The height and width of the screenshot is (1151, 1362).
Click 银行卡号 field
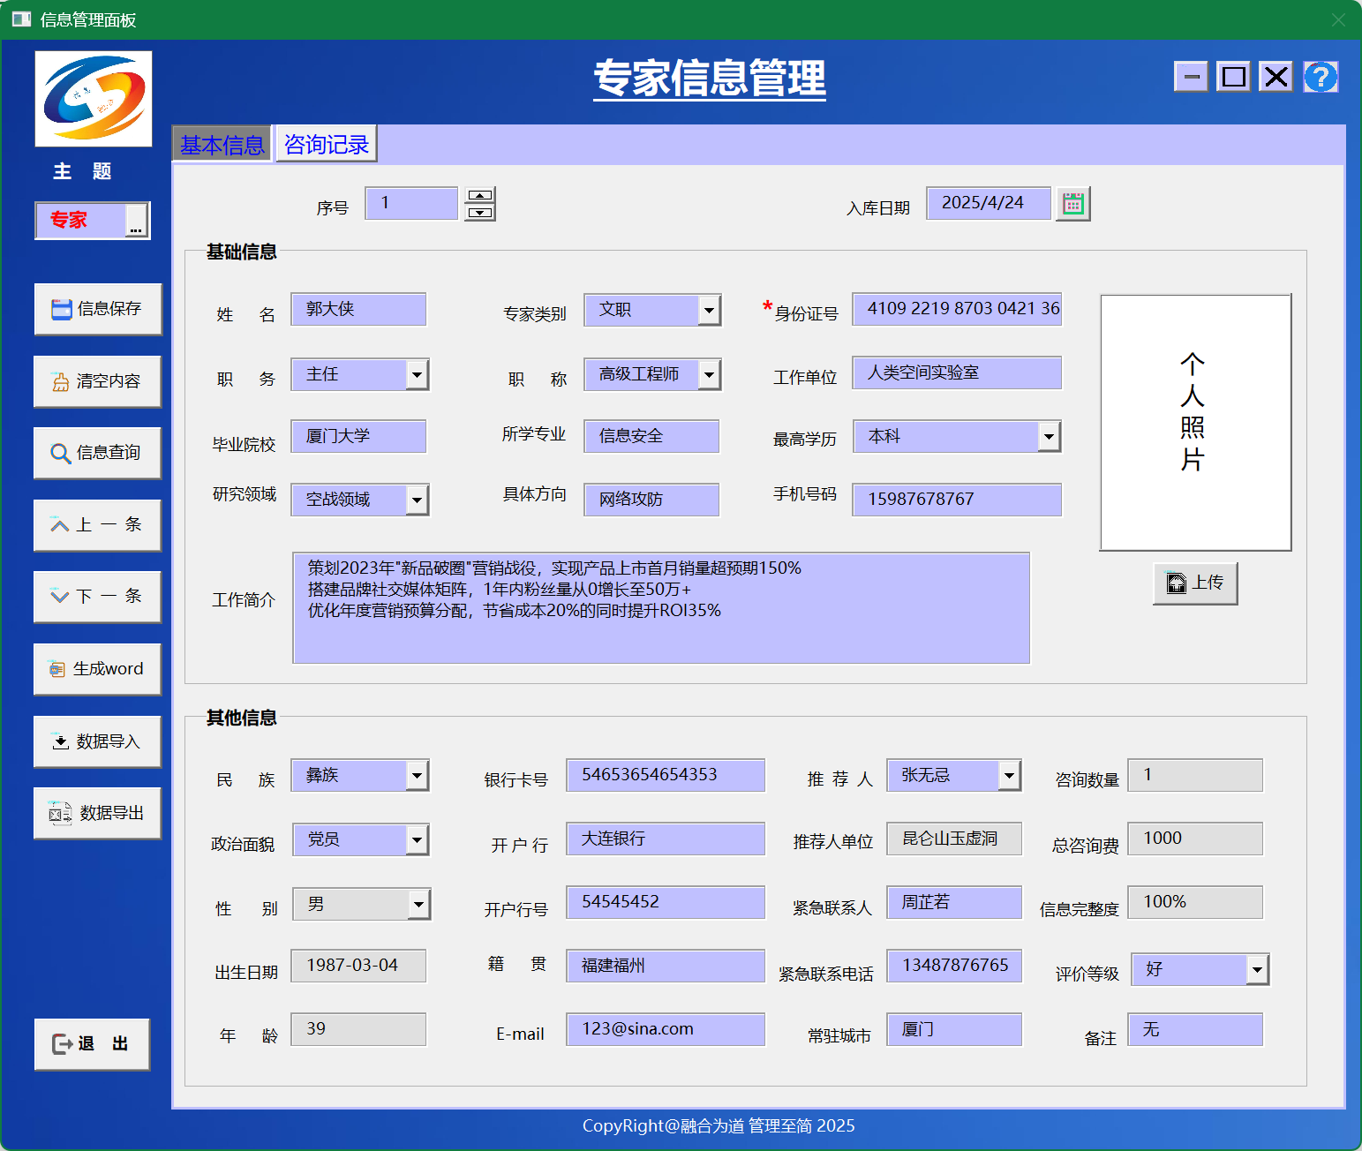[x=666, y=775]
